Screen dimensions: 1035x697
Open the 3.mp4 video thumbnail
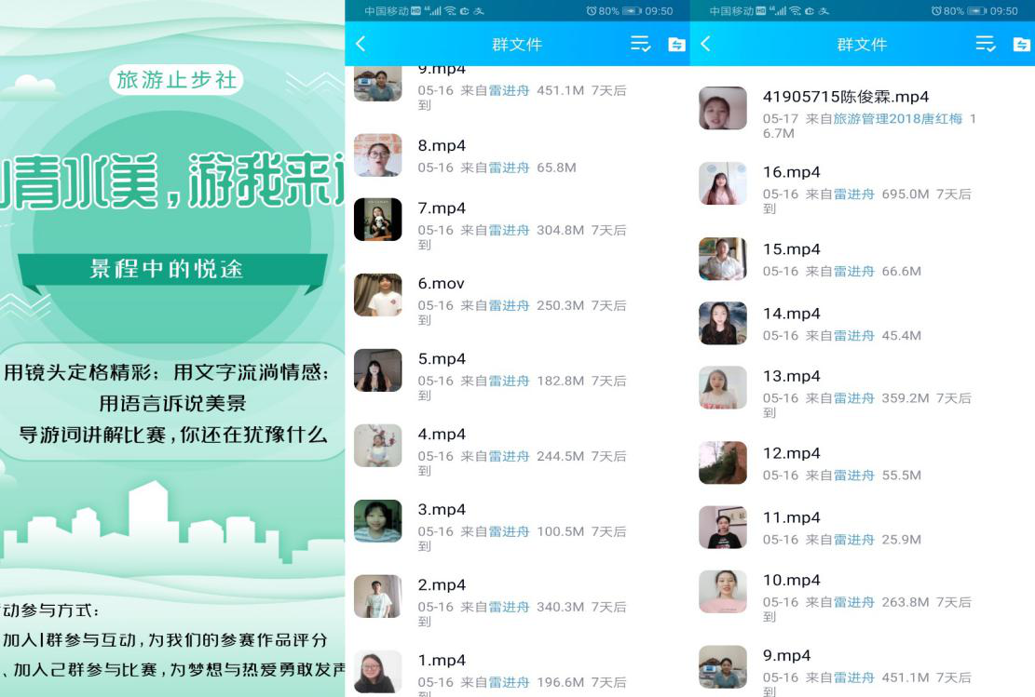(377, 520)
